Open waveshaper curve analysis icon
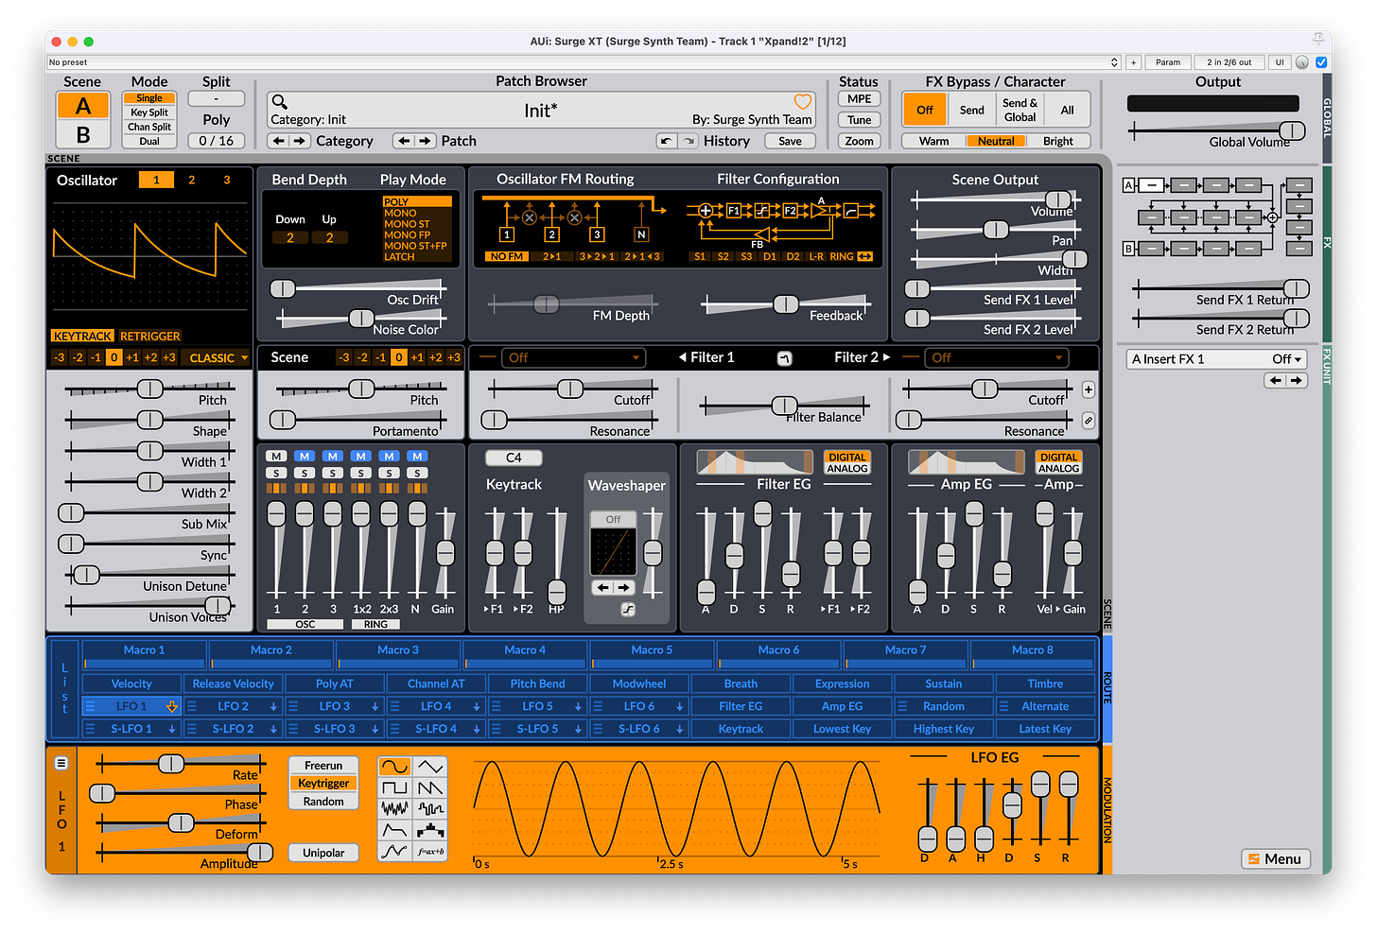This screenshot has height=934, width=1377. [628, 610]
